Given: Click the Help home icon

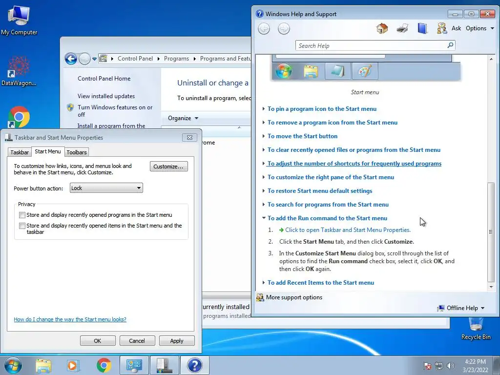Looking at the screenshot, I should tap(382, 28).
